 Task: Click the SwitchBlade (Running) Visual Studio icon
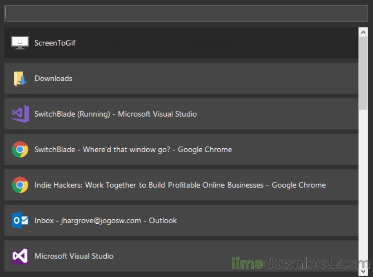coord(20,114)
